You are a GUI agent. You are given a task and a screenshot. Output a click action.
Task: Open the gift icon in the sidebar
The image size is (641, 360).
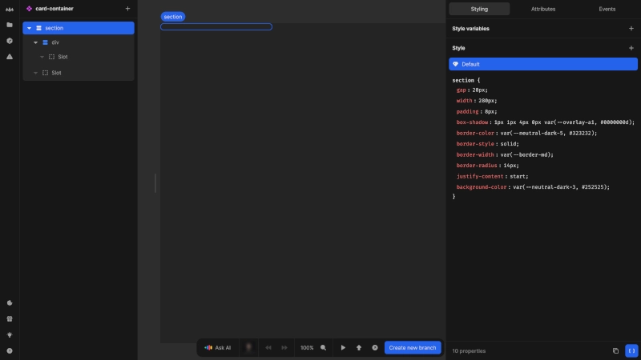[x=10, y=318]
